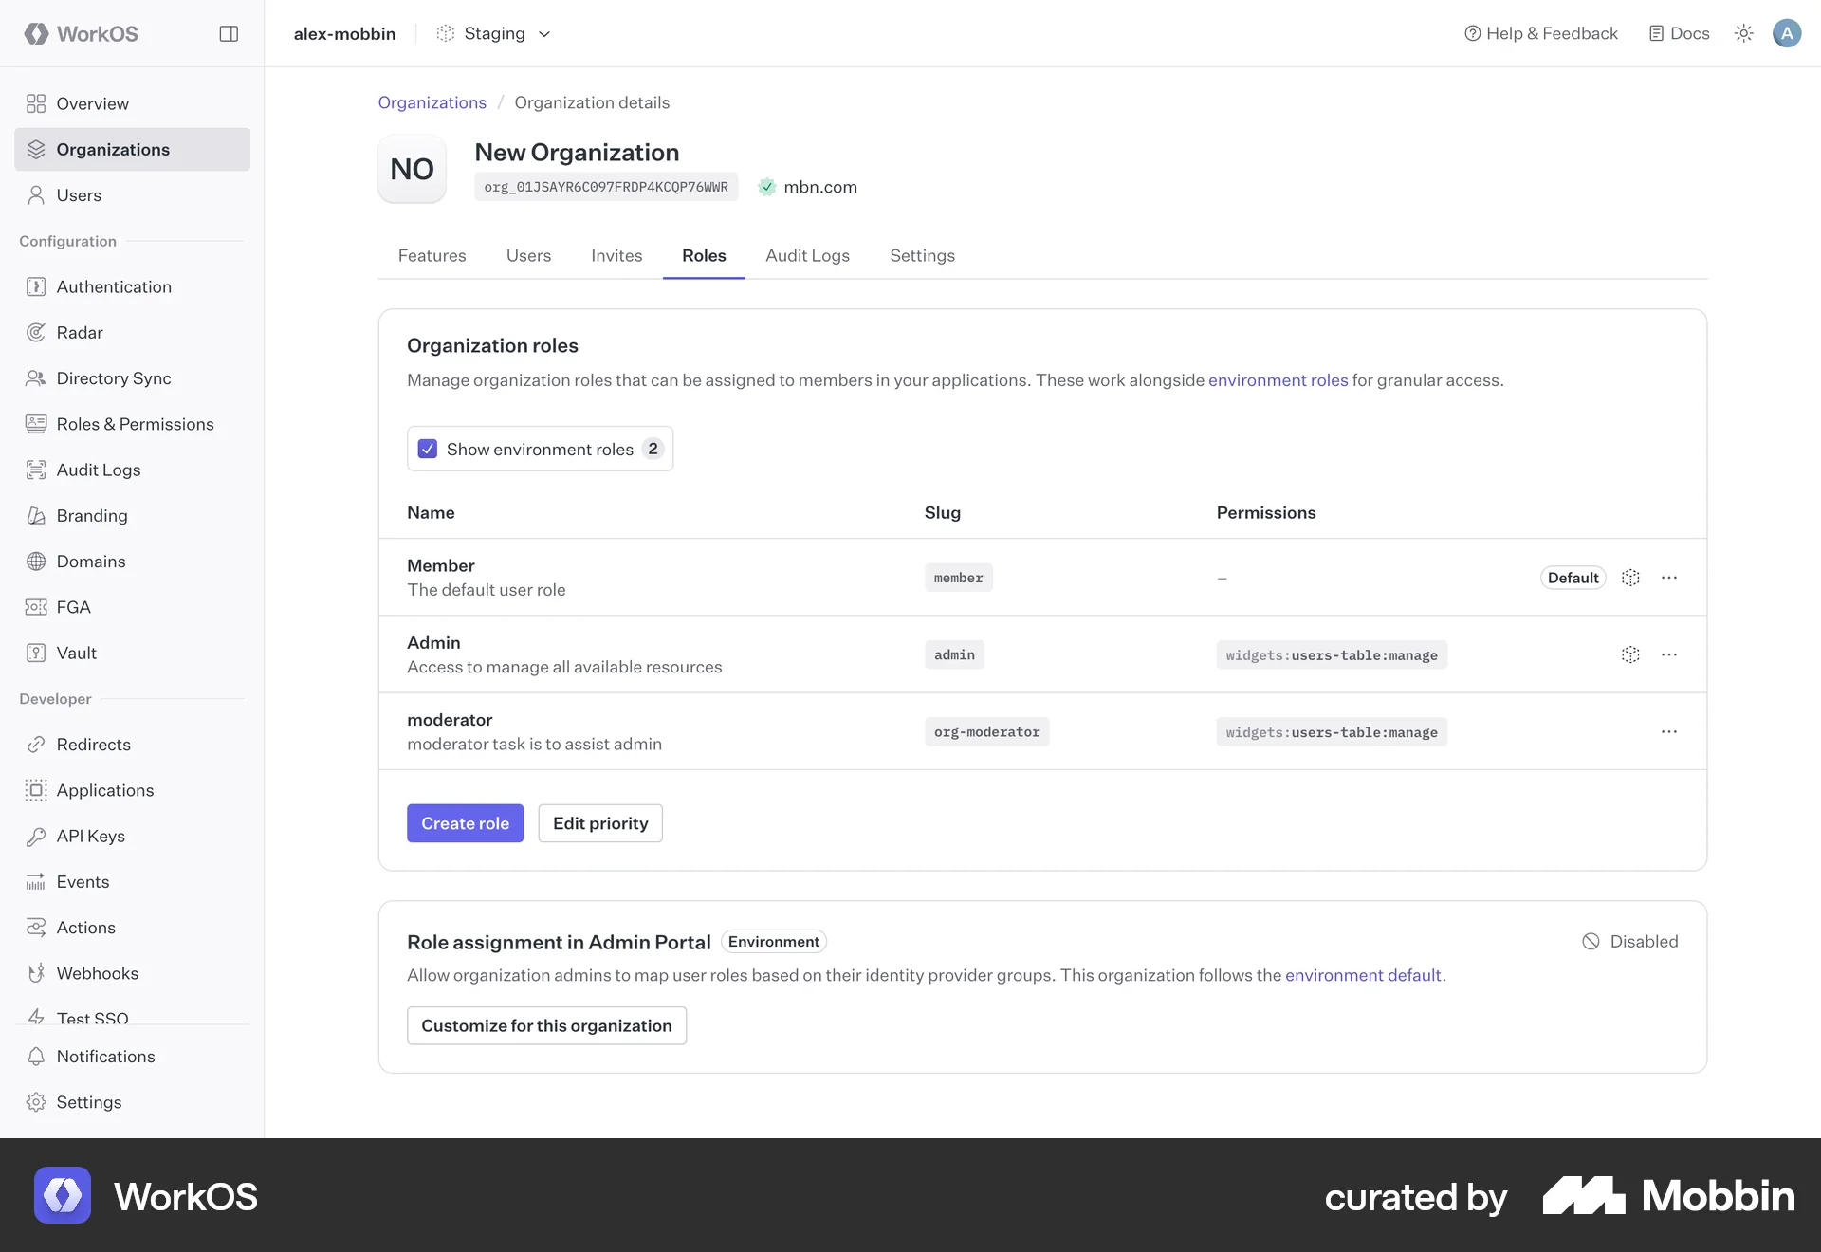The height and width of the screenshot is (1252, 1821).
Task: Uncheck Show environment roles
Action: [x=428, y=449]
